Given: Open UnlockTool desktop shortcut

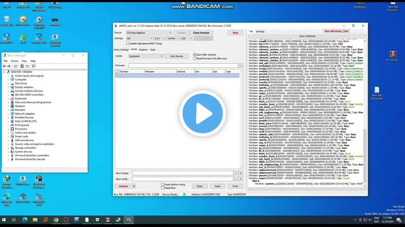Looking at the screenshot, I should coord(23,21).
